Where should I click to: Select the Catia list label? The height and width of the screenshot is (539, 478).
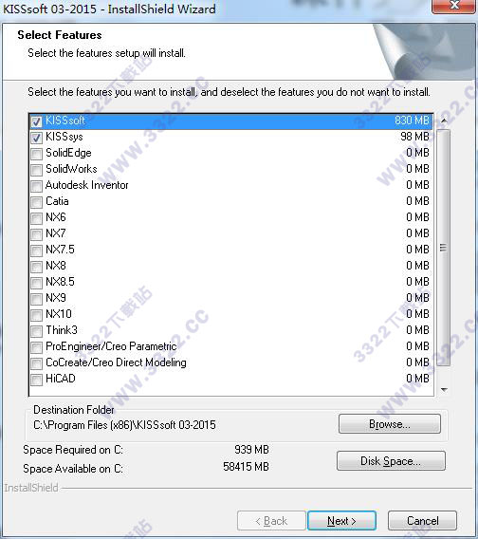(x=57, y=201)
